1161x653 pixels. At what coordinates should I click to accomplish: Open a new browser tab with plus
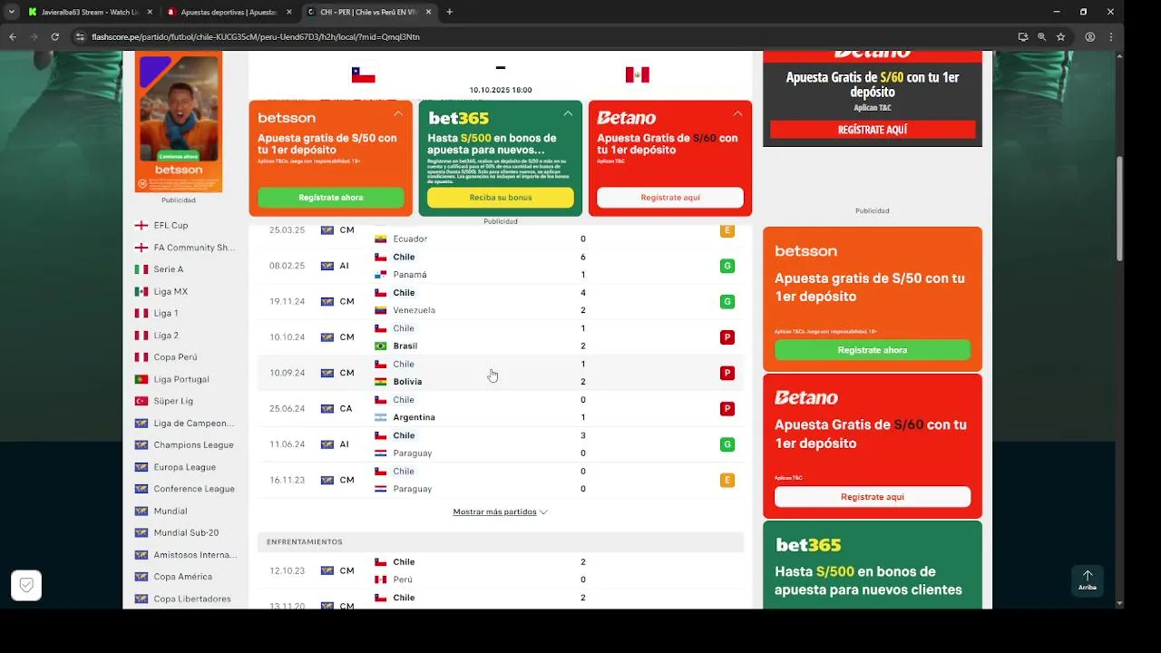coord(449,12)
